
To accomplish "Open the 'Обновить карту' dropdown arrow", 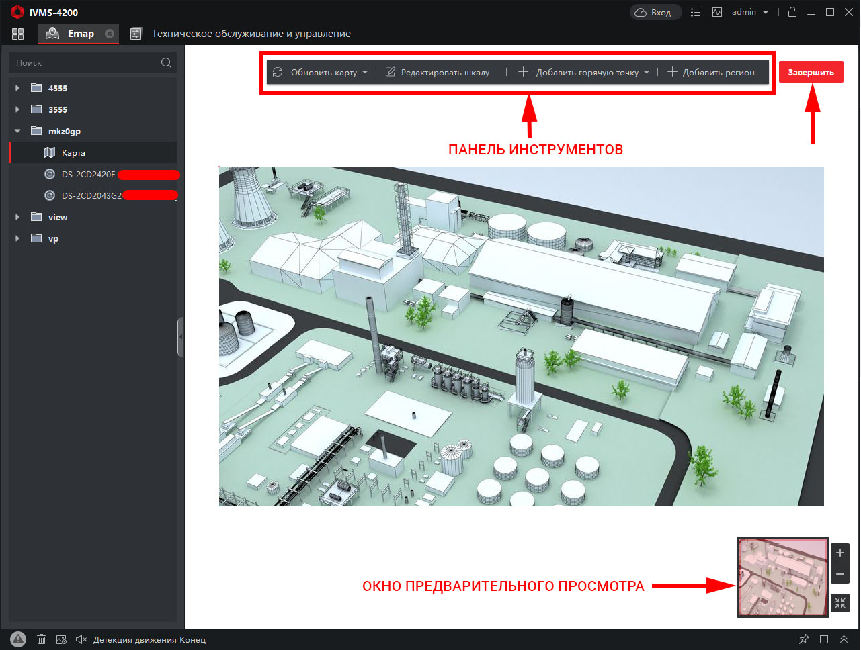I will point(365,72).
